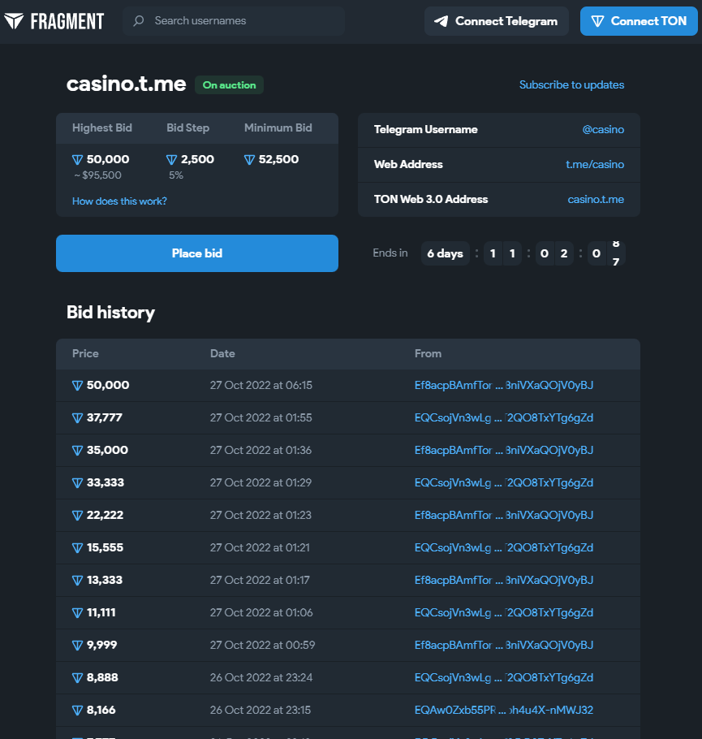Image resolution: width=702 pixels, height=739 pixels.
Task: Click the Place bid button
Action: [x=197, y=253]
